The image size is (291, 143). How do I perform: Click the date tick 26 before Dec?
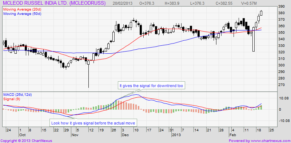pyautogui.click(x=113, y=130)
